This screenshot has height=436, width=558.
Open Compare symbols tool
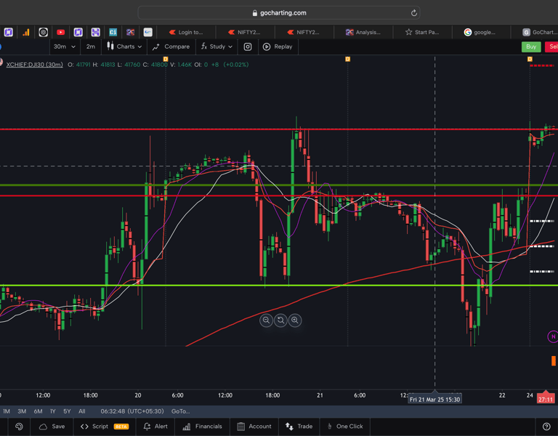(x=171, y=47)
